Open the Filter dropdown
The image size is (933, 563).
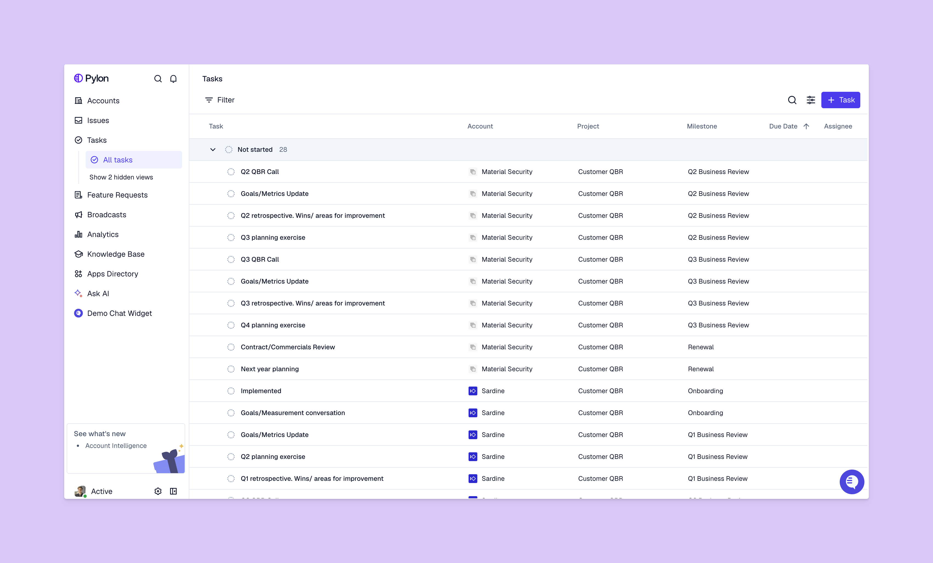point(220,100)
